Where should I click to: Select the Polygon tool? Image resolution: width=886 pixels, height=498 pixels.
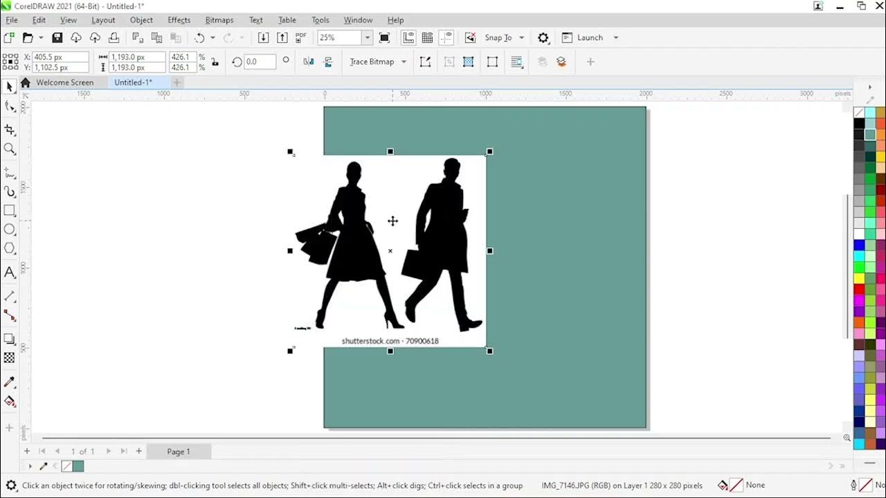pos(10,249)
